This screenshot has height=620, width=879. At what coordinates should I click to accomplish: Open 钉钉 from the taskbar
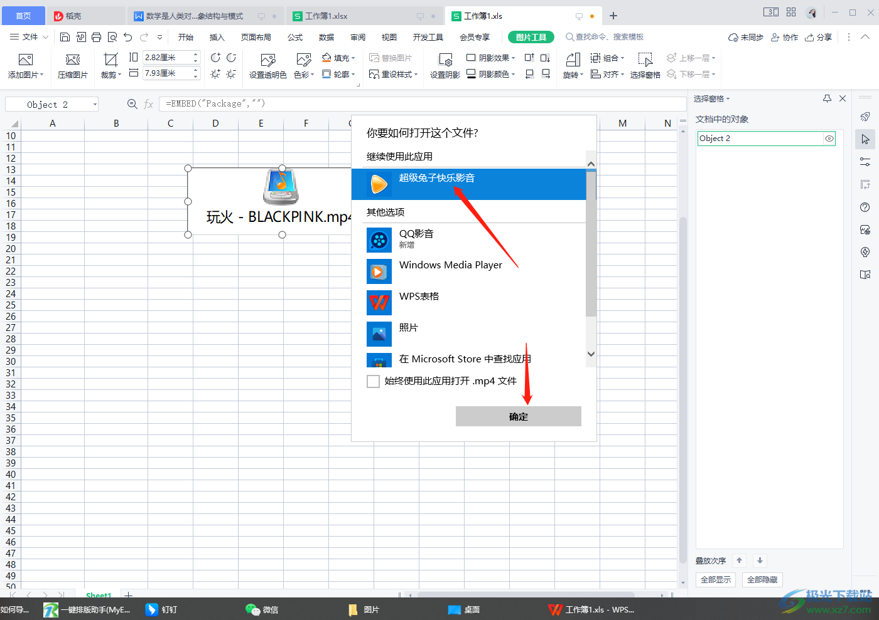(x=162, y=609)
